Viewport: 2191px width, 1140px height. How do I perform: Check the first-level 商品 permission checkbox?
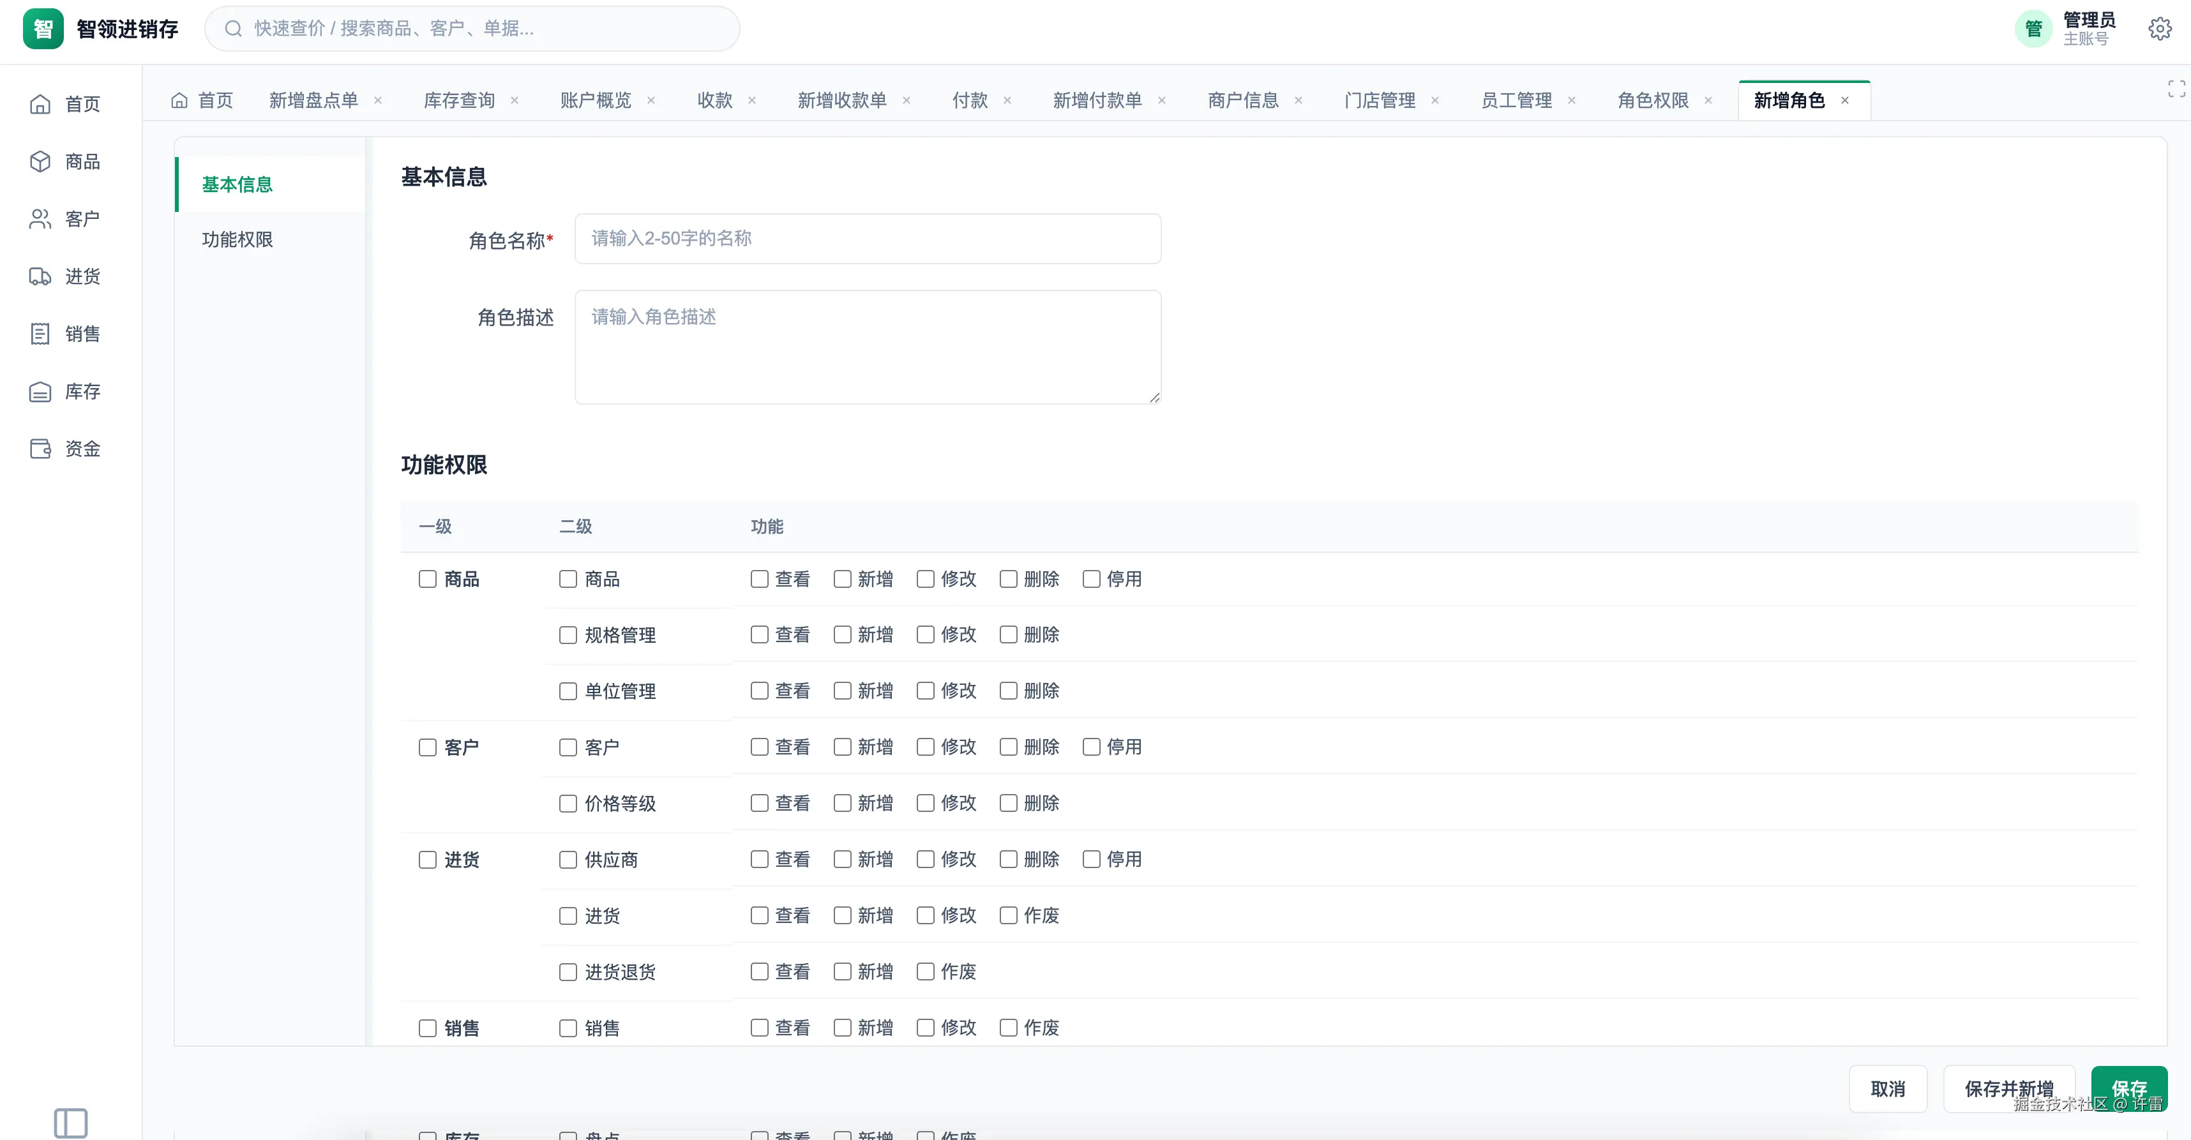[428, 579]
